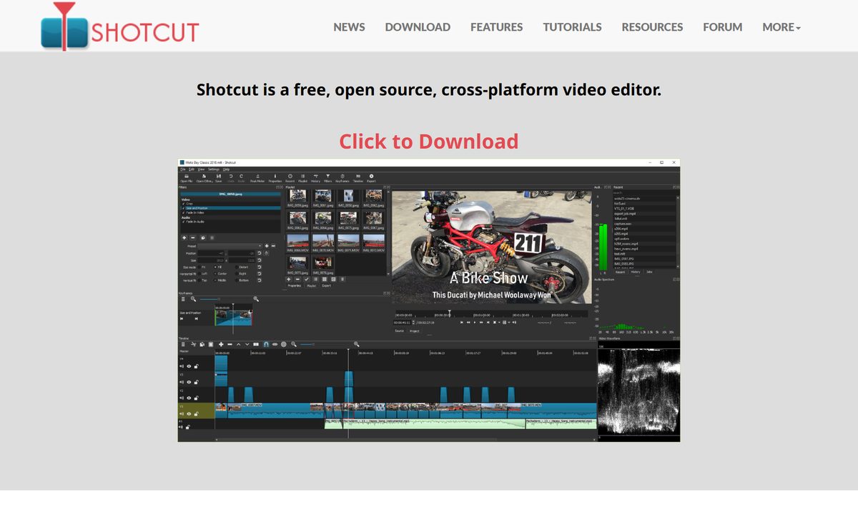Viewport: 858px width, 510px height.
Task: Click the History toolbar icon
Action: pos(315,176)
